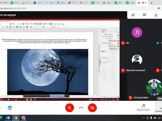Turn on the camera in Meet
Viewport: 162px width, 121px height.
(x=92, y=108)
